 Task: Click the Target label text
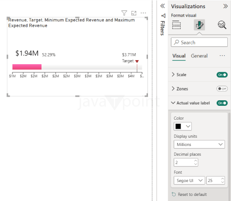click(x=128, y=61)
